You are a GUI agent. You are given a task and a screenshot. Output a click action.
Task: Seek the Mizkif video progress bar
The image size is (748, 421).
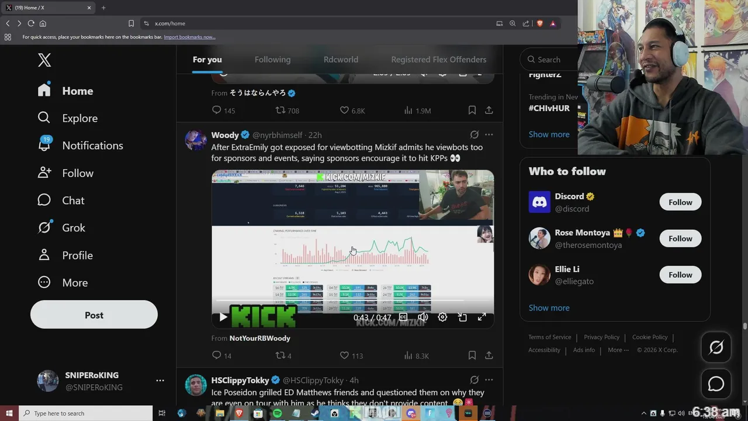(352, 301)
